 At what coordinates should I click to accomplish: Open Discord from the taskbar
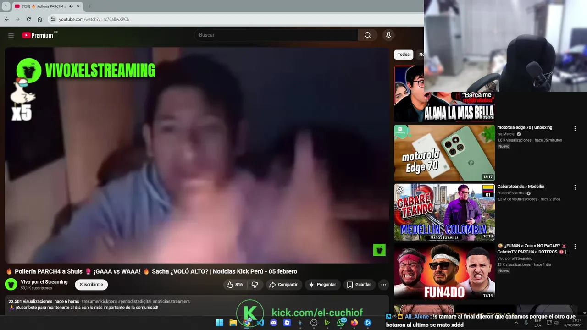tap(274, 323)
